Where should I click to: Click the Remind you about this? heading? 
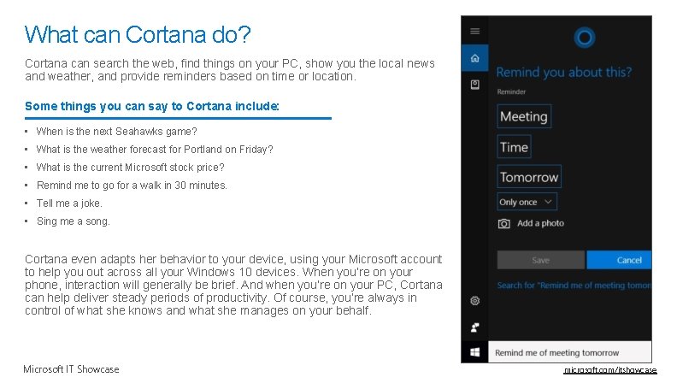pyautogui.click(x=564, y=72)
